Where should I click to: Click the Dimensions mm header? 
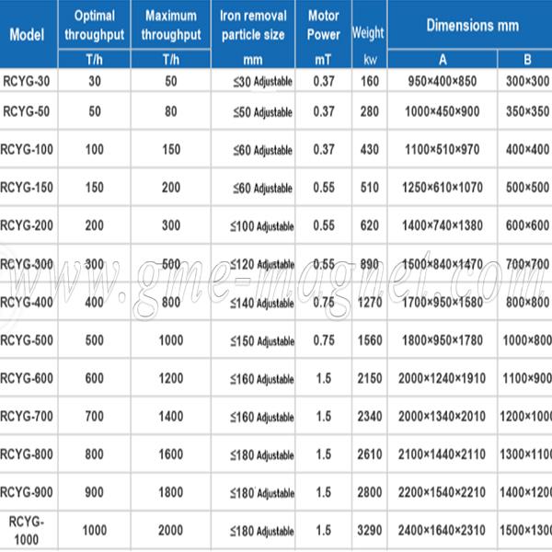tap(469, 26)
